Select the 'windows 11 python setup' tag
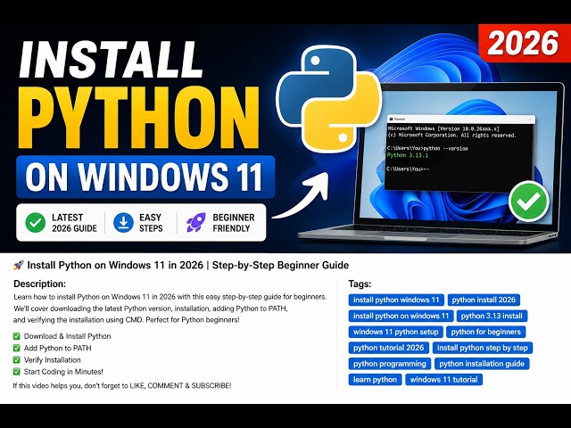The image size is (571, 428). [396, 332]
